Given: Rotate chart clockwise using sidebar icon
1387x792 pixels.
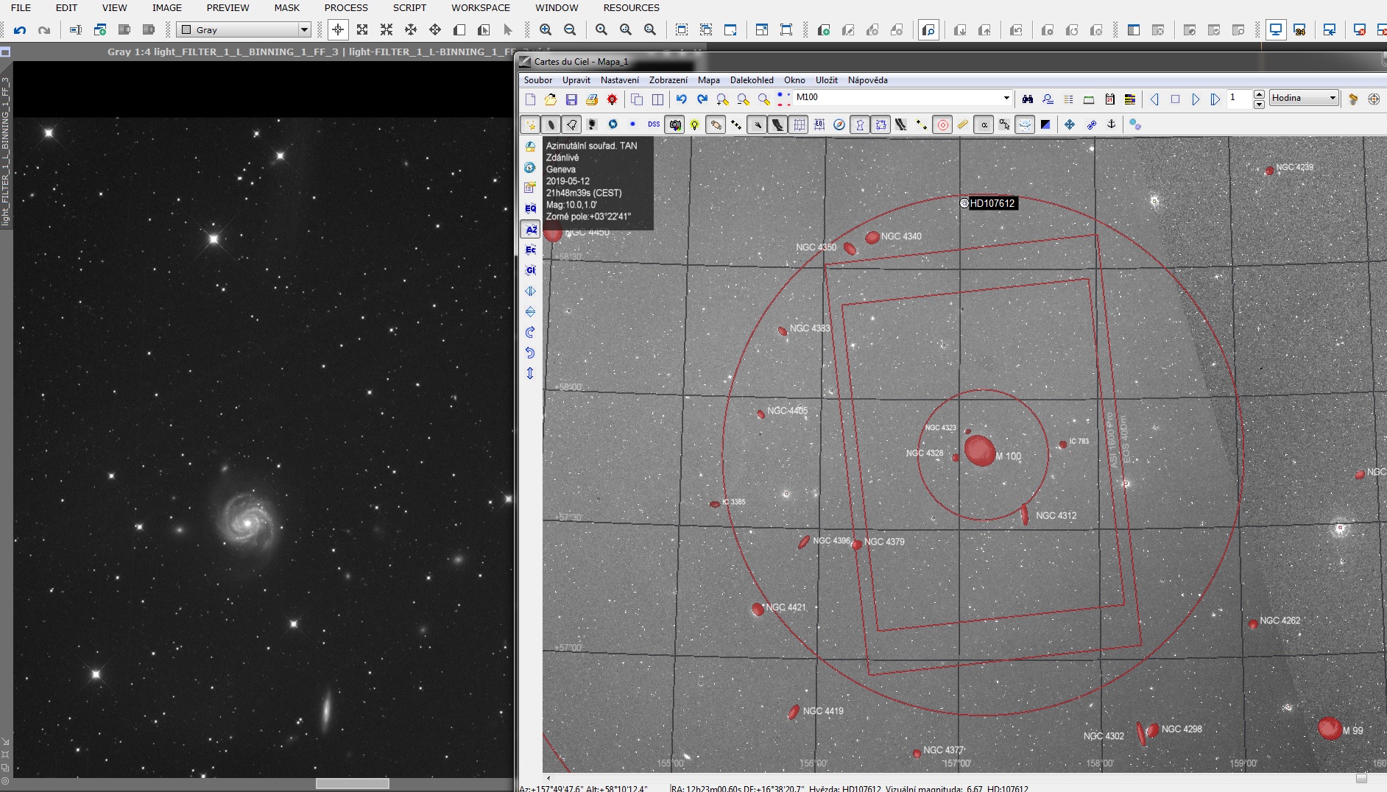Looking at the screenshot, I should (x=530, y=333).
